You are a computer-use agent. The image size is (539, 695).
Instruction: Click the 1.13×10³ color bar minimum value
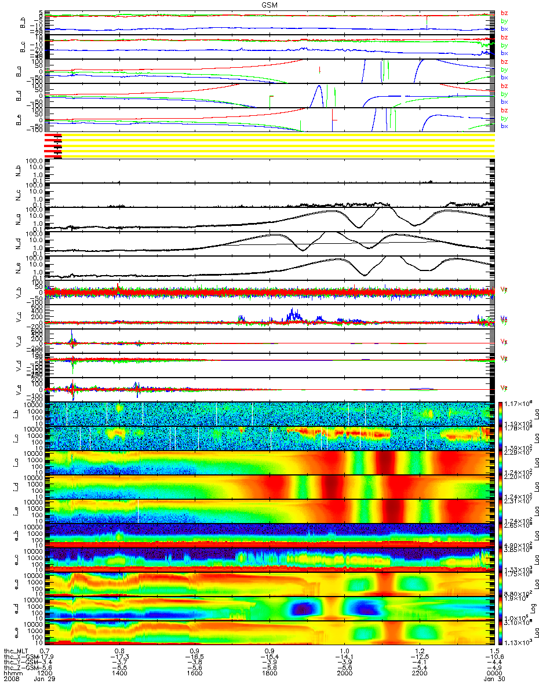(x=518, y=642)
